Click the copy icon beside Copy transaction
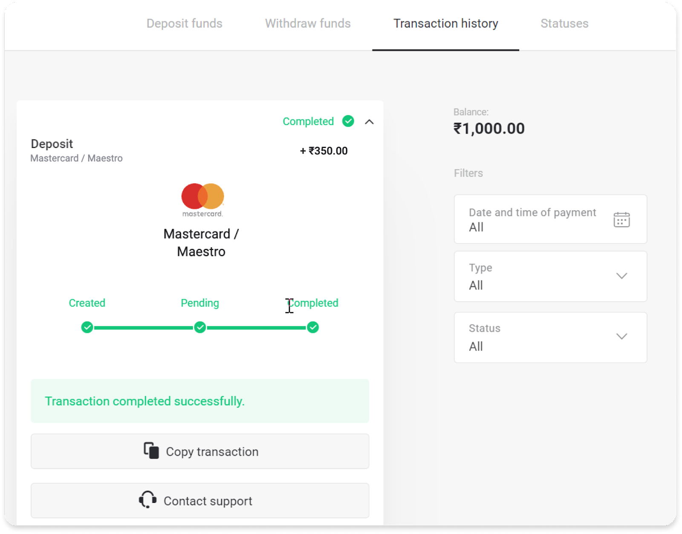 pos(151,451)
